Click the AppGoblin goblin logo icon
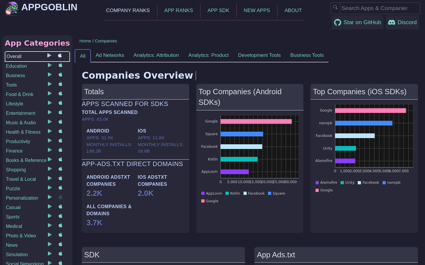 12,8
